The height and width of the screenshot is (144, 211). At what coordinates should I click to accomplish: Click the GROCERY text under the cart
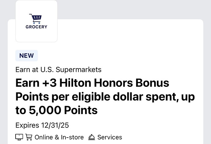[36, 27]
